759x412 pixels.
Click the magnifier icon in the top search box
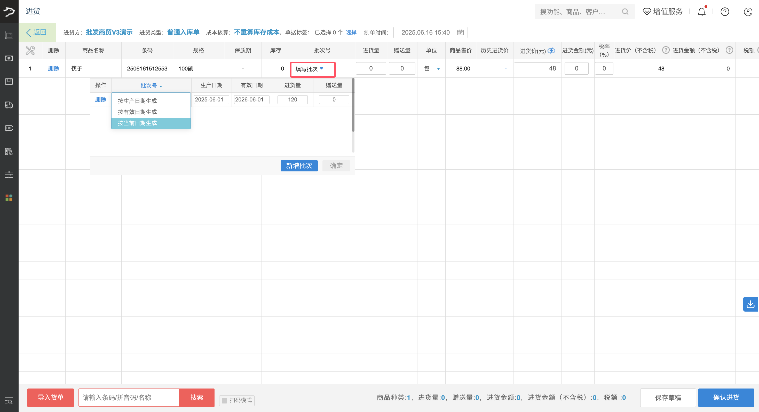click(x=625, y=12)
